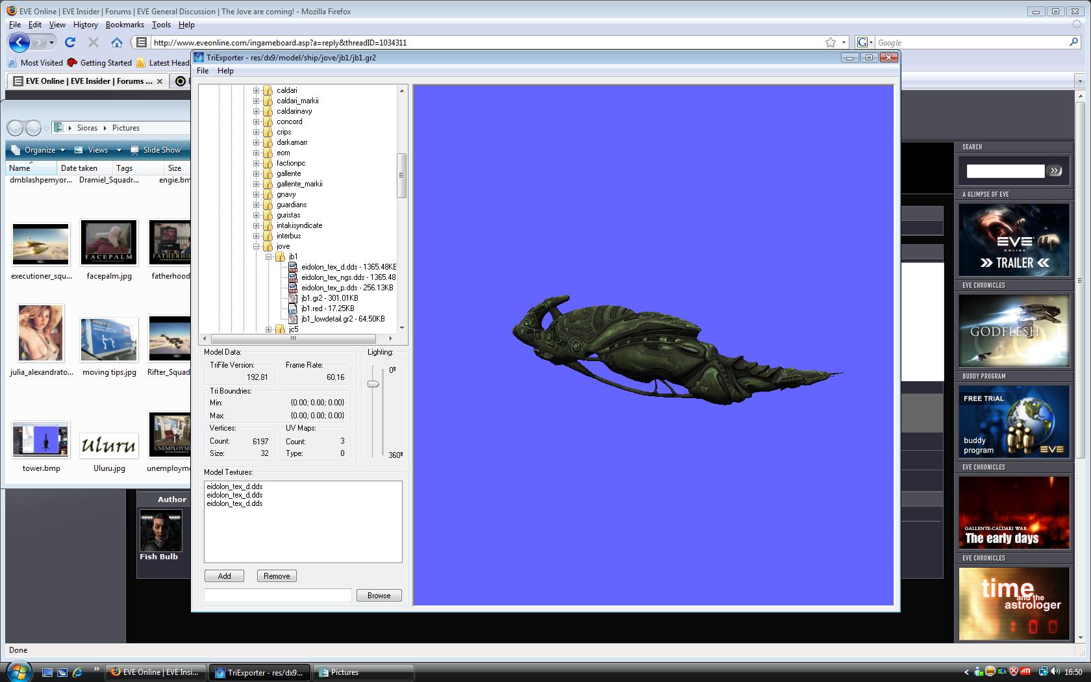Open TriExporter File menu
The width and height of the screenshot is (1091, 682).
coord(203,71)
